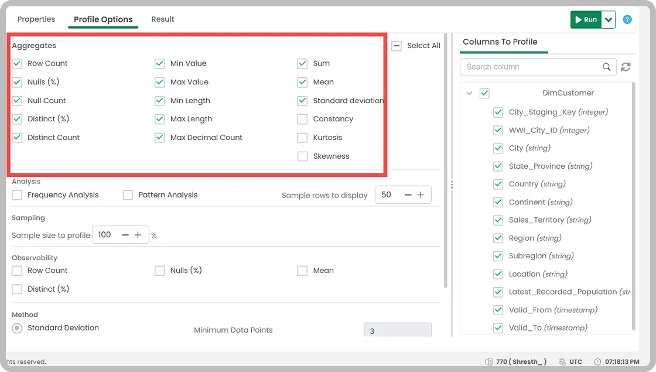Click the blue help question mark icon

pos(627,19)
